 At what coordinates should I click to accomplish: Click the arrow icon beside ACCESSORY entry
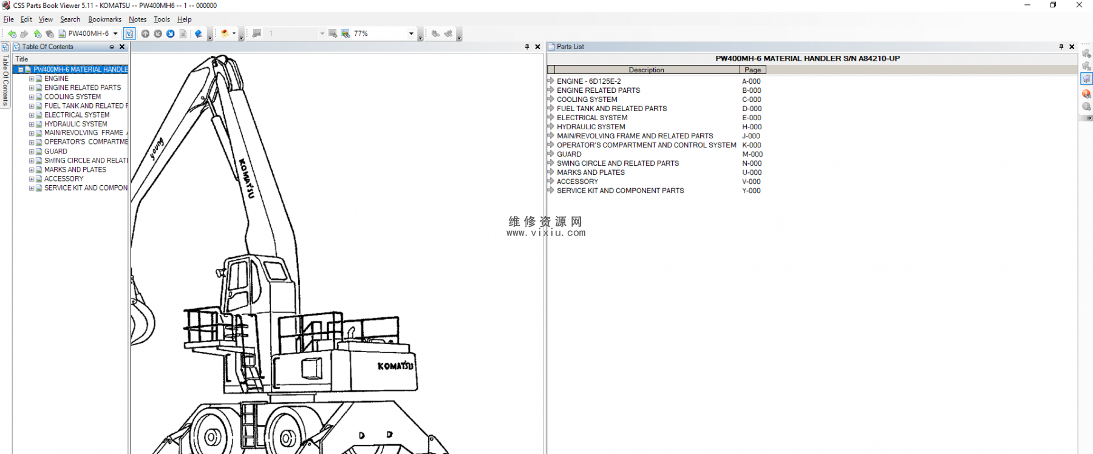551,181
